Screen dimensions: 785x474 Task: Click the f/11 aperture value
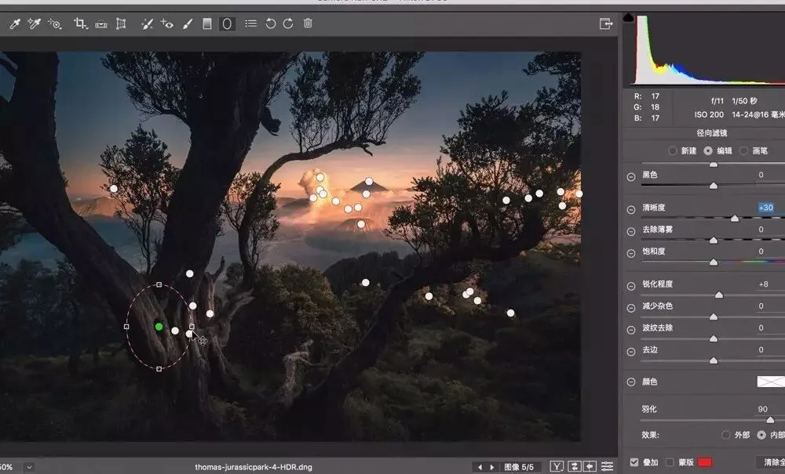(717, 100)
